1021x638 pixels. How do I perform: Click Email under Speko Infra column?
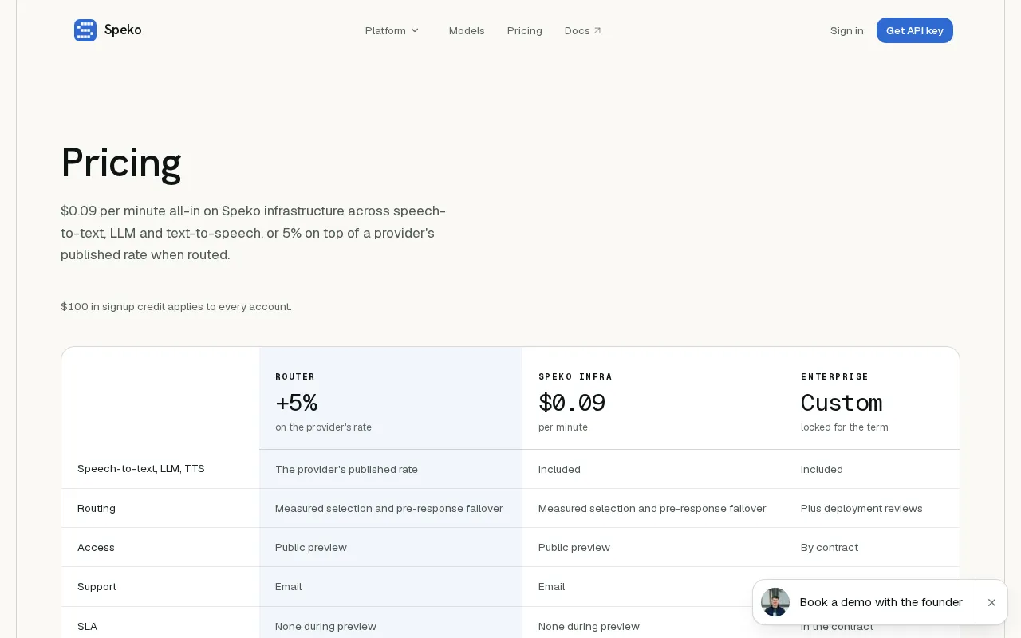pos(552,586)
